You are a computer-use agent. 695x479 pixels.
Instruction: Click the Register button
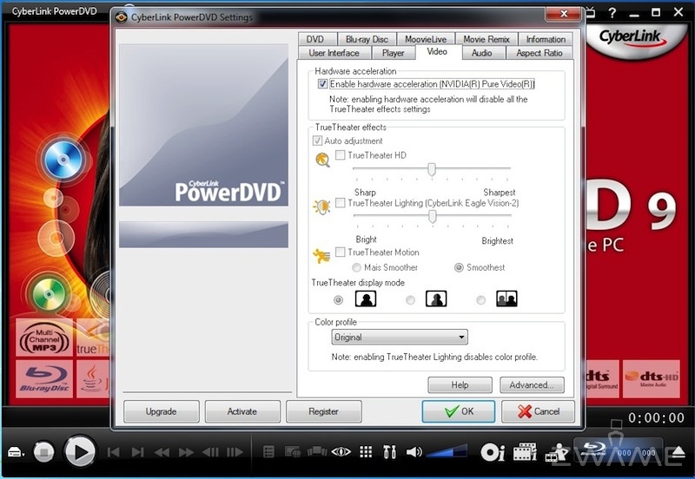(323, 411)
